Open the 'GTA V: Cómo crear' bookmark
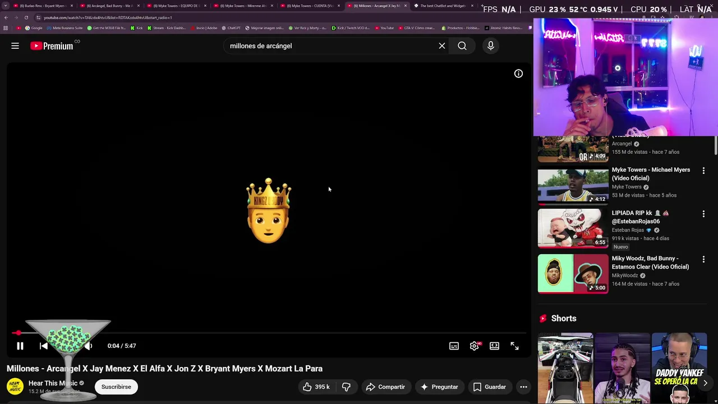This screenshot has width=718, height=404. click(417, 28)
